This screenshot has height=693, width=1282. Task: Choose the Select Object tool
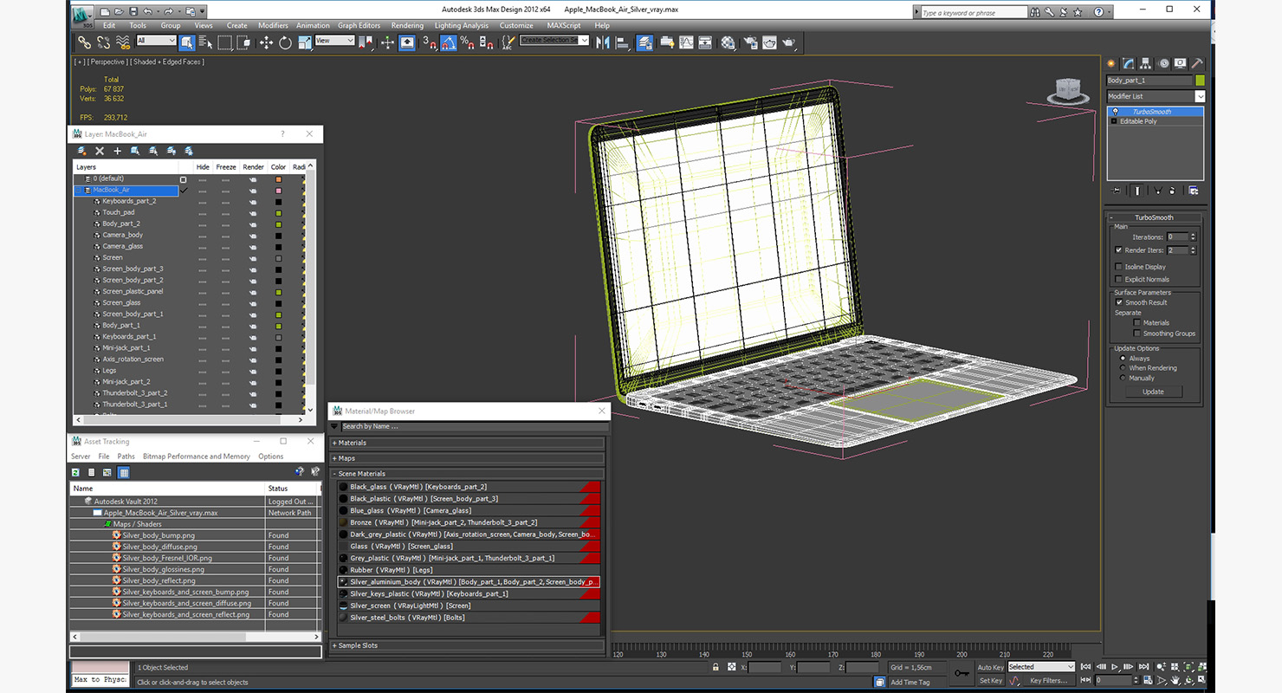click(x=187, y=42)
